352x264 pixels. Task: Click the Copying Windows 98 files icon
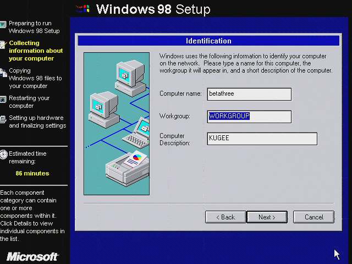(x=3, y=73)
